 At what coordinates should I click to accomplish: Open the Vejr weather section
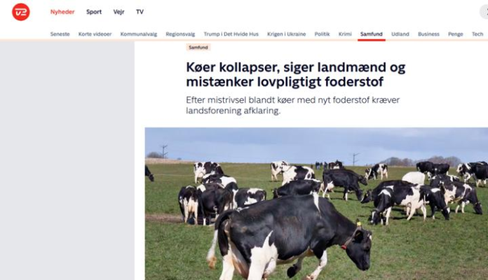pos(119,12)
